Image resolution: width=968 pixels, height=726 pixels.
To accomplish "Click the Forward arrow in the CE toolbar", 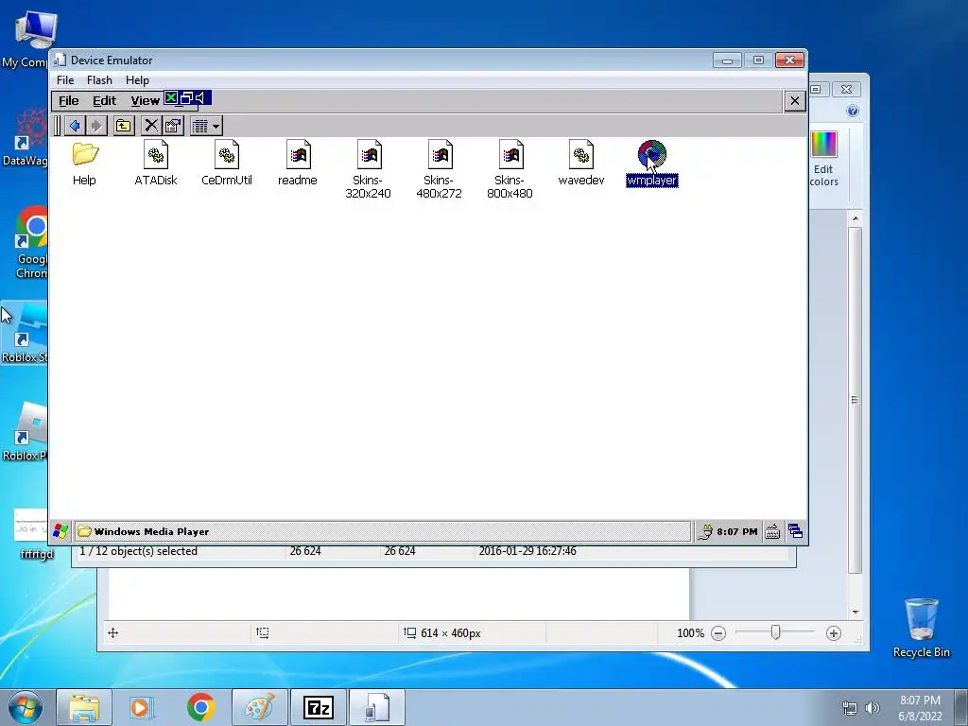I will 95,126.
